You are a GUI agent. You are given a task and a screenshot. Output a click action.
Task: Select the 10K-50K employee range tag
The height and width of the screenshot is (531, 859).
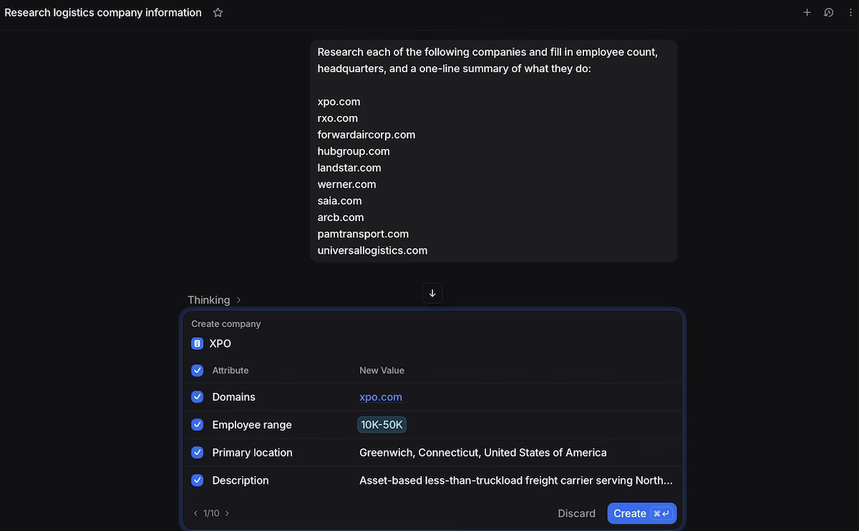(x=382, y=424)
